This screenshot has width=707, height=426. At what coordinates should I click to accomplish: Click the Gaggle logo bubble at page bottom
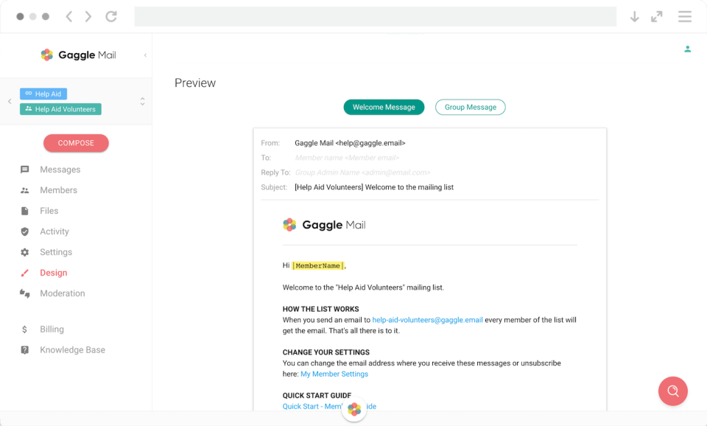tap(354, 409)
